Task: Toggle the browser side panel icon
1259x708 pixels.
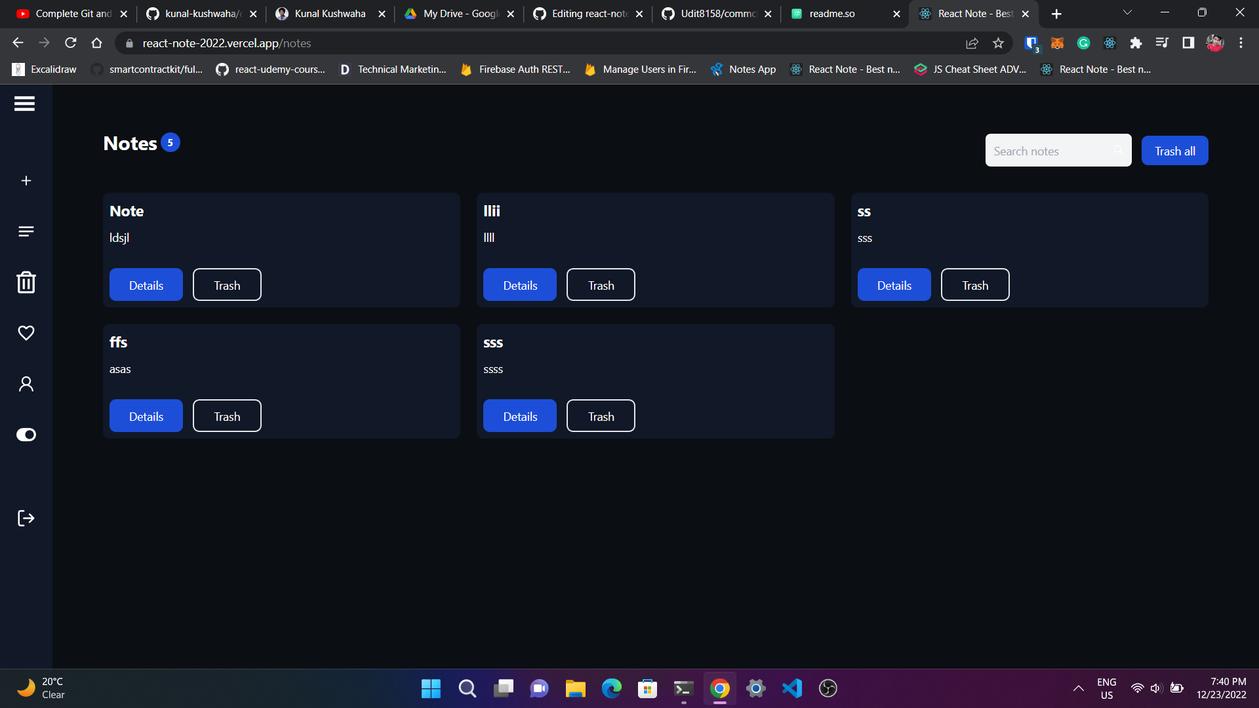Action: pyautogui.click(x=1188, y=43)
